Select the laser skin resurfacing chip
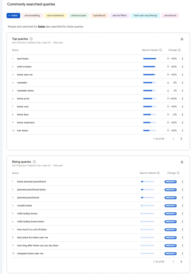 tap(145, 15)
